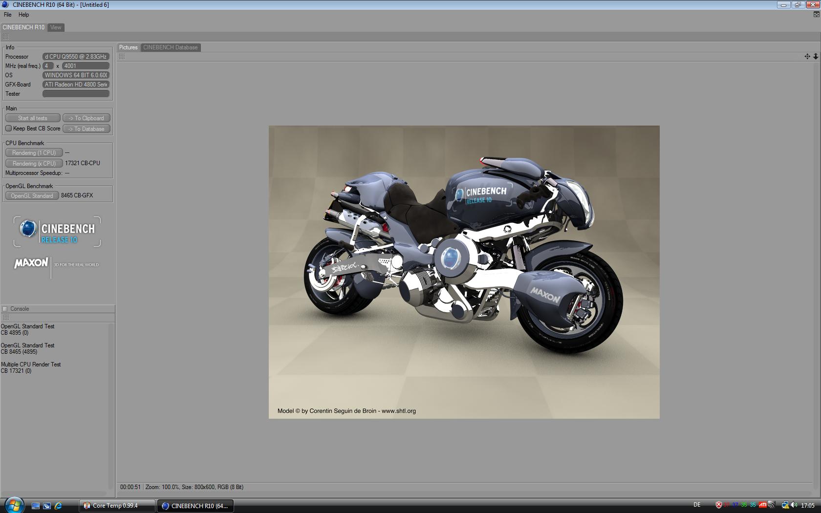This screenshot has width=821, height=513.
Task: Click the Show Desktop quick launch icon
Action: coord(36,506)
